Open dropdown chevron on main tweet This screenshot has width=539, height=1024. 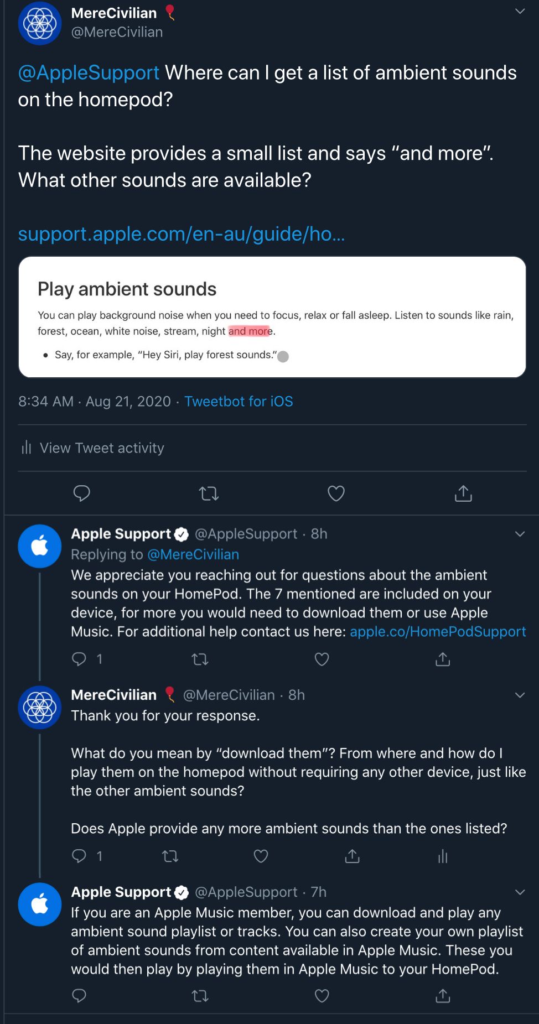[520, 11]
